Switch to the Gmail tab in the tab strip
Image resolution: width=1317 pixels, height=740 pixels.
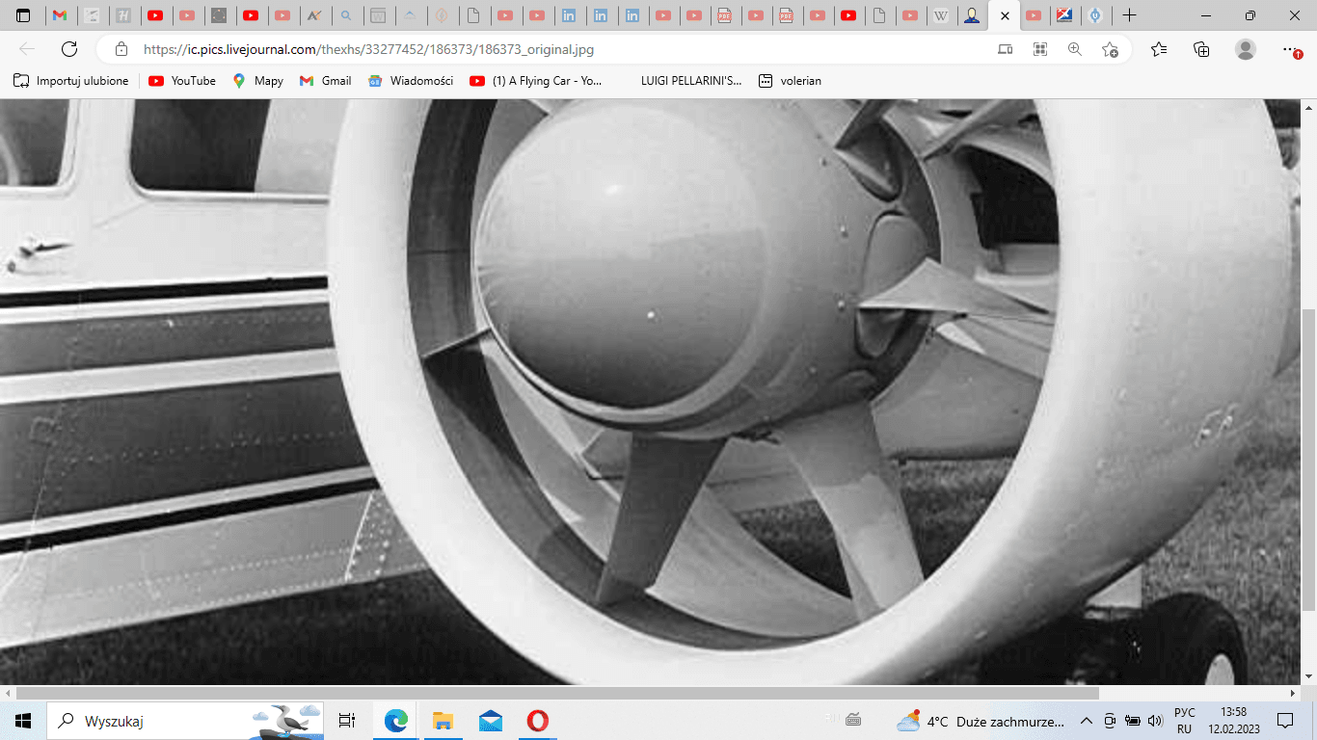(x=60, y=15)
